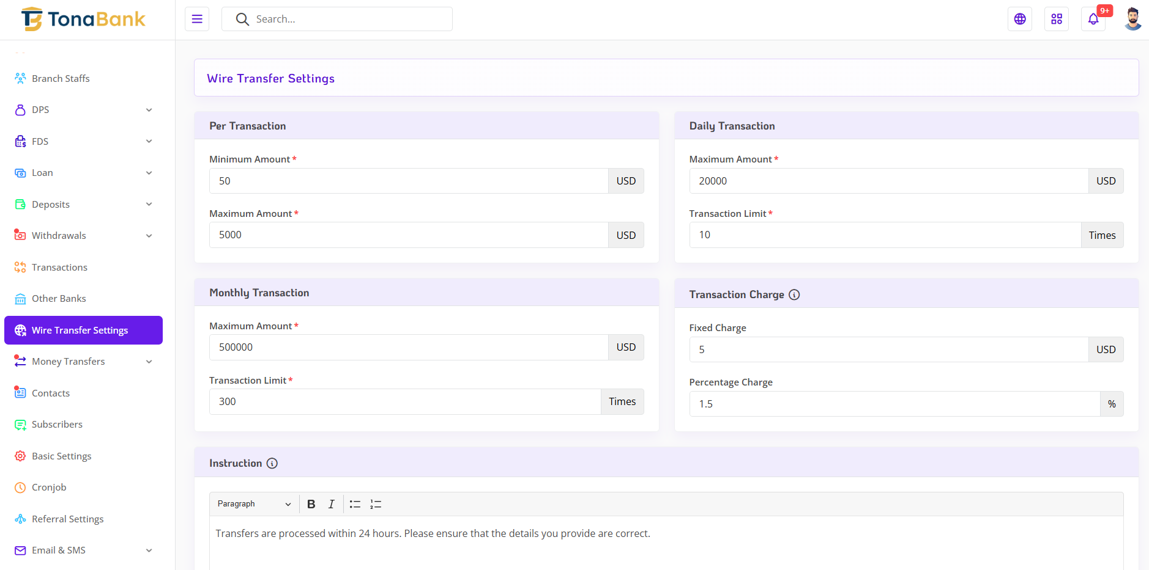Go to Basic Settings
1149x570 pixels.
[x=61, y=456]
